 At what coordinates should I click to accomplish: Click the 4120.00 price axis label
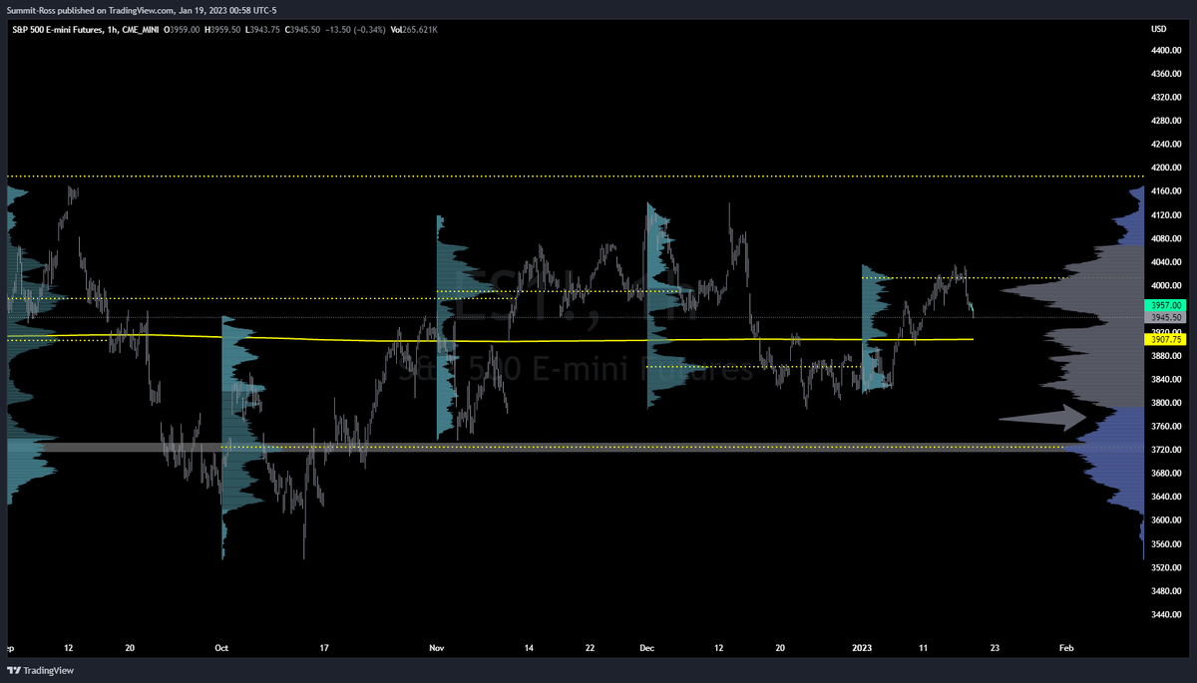click(x=1165, y=215)
